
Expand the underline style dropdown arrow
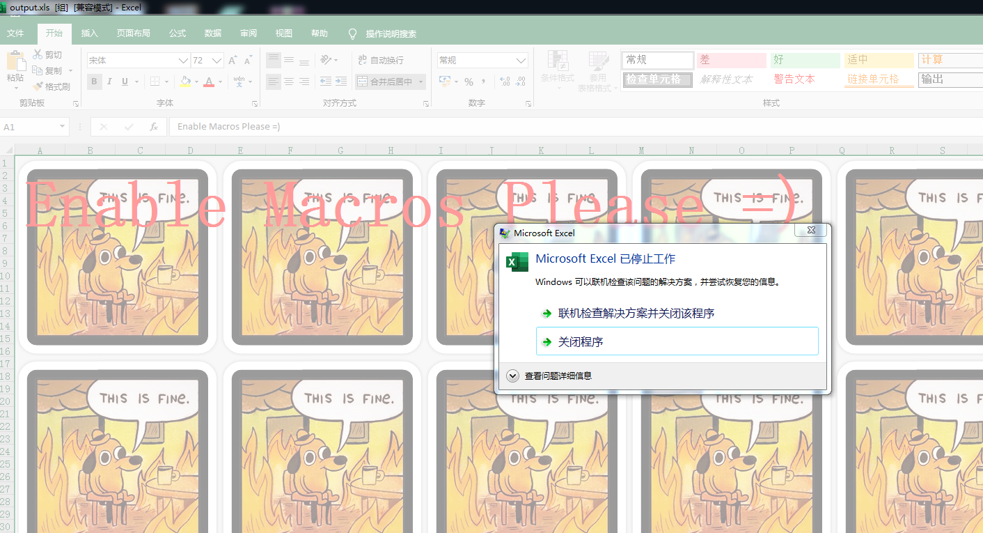(x=136, y=82)
